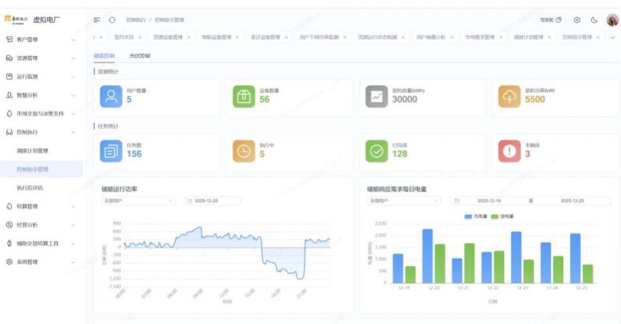Click the 2025-12-25 date field for 储能运行功率
Image resolution: width=621 pixels, height=324 pixels.
pyautogui.click(x=212, y=200)
